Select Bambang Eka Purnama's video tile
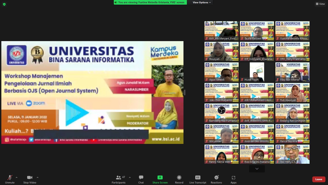Screen dimensions: 328x185 pyautogui.click(x=221, y=113)
